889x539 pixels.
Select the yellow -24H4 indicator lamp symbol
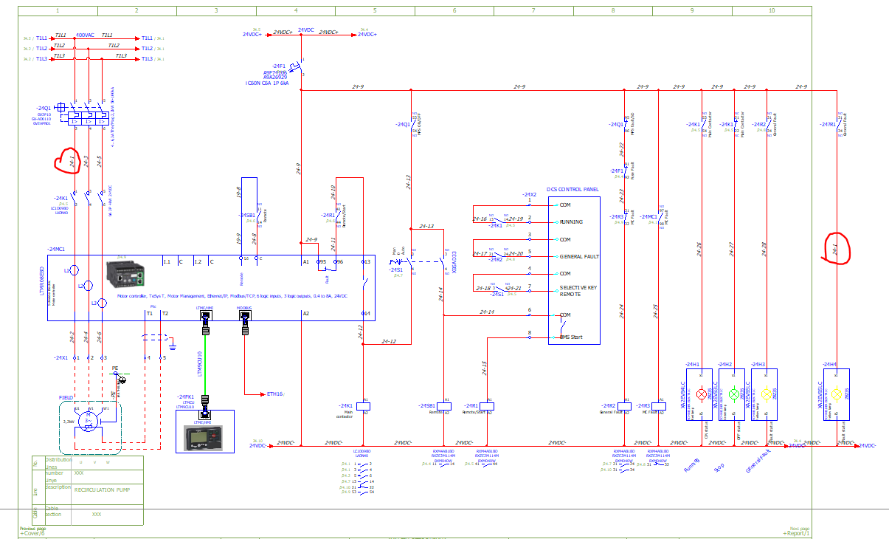point(837,395)
